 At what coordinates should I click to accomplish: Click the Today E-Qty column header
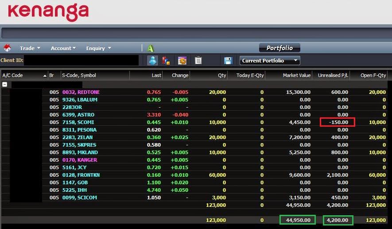pos(246,75)
